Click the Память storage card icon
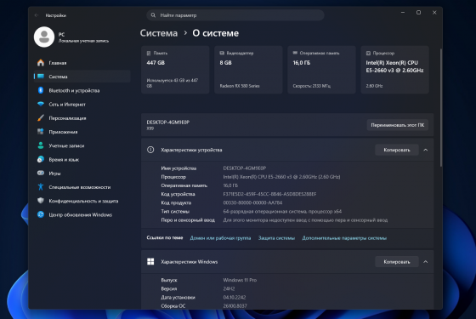The image size is (476, 319). pos(149,53)
